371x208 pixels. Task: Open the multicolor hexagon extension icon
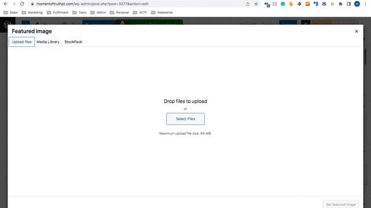click(x=299, y=4)
